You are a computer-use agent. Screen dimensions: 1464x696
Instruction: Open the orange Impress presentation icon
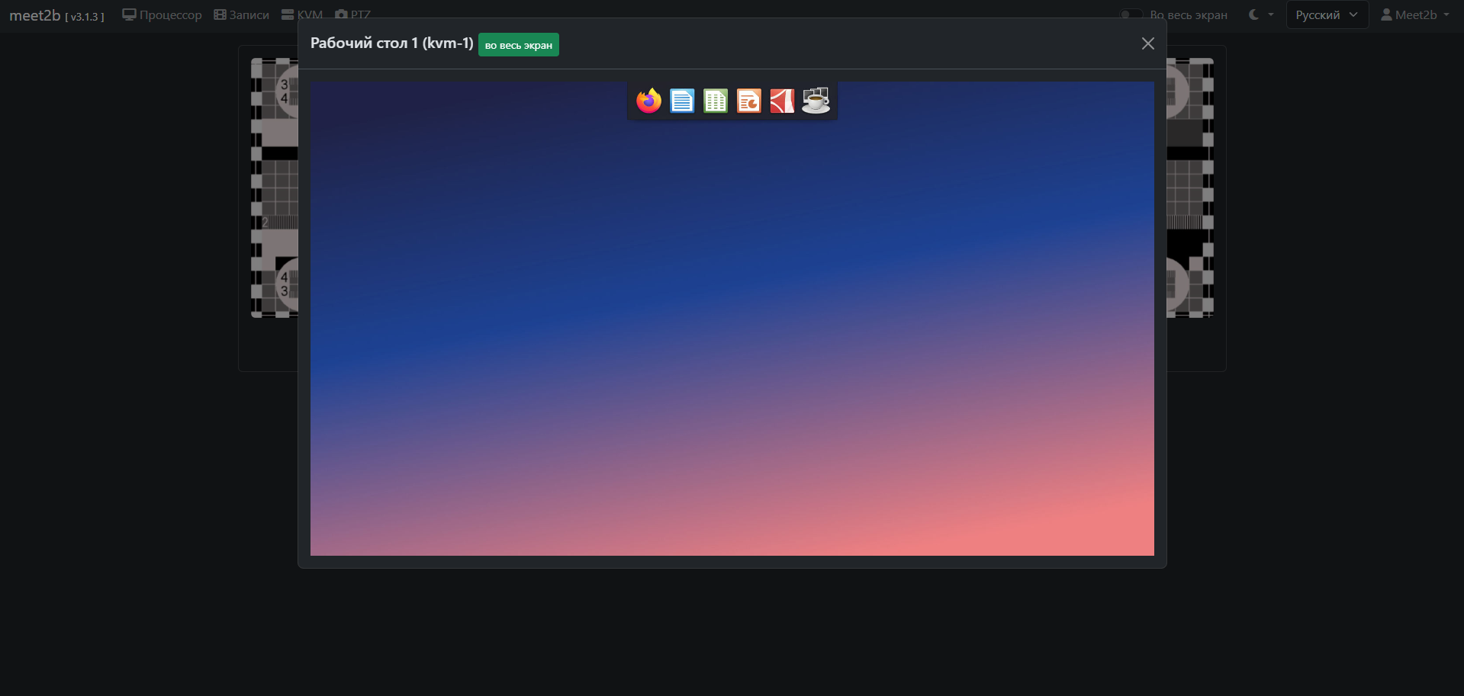pos(749,101)
